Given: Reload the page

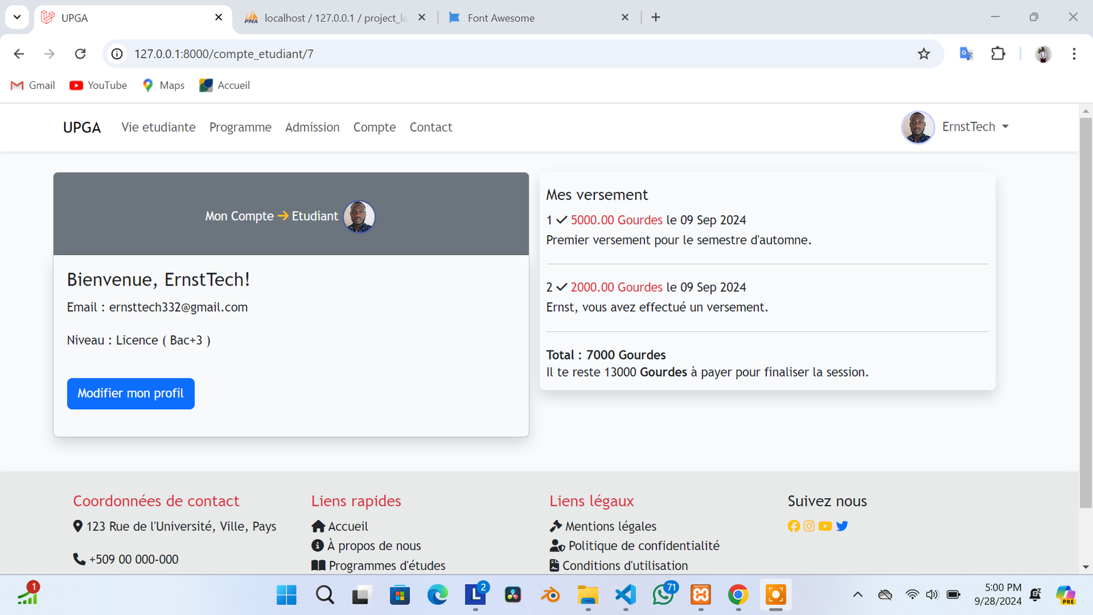Looking at the screenshot, I should (x=80, y=54).
